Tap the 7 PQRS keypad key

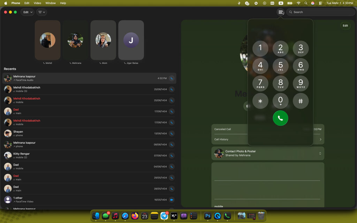260,83
